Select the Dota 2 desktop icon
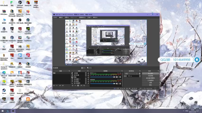This screenshot has width=202, height=113. [x=20, y=30]
